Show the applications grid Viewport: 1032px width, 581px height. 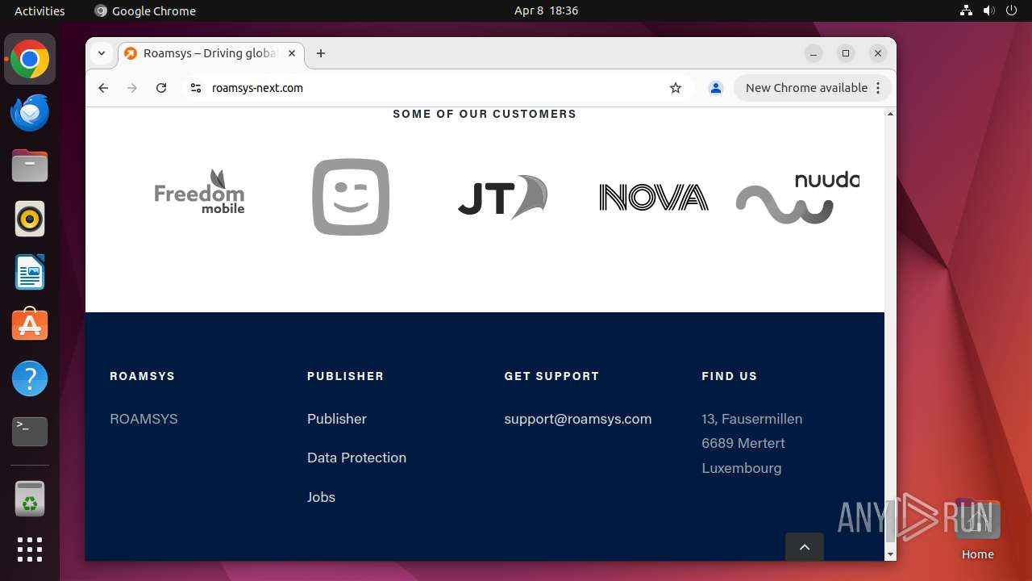tap(30, 550)
